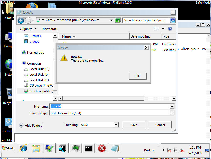
Task: Click the Start button
Action: (x=8, y=148)
